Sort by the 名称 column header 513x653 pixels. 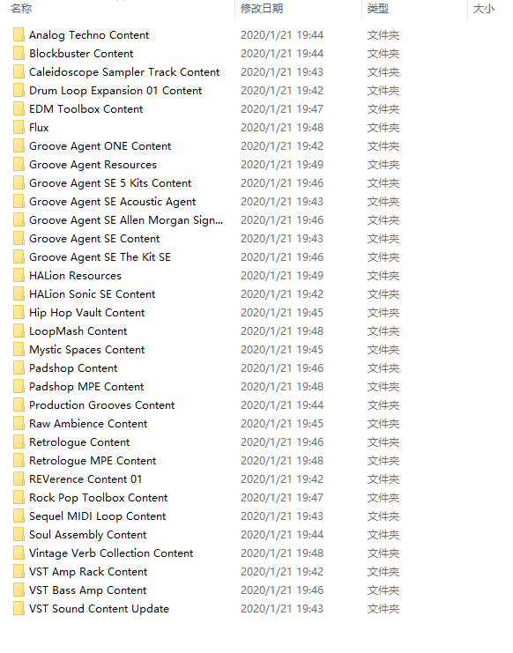click(x=21, y=8)
